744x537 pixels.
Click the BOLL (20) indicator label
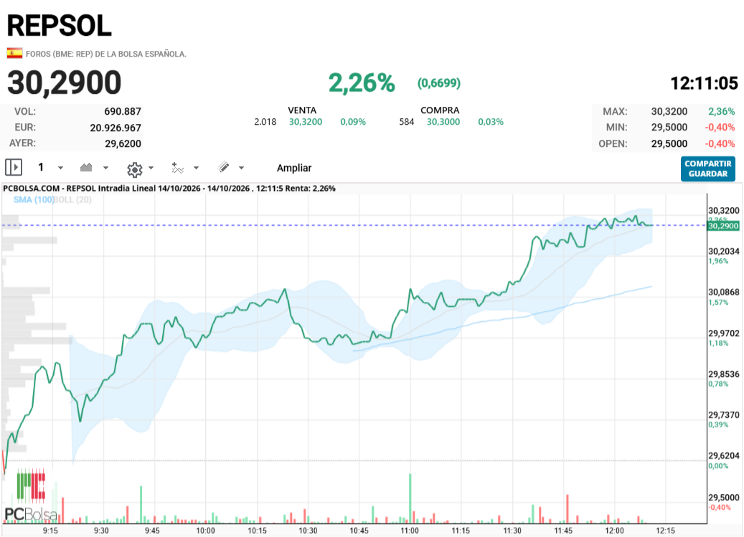click(x=72, y=199)
